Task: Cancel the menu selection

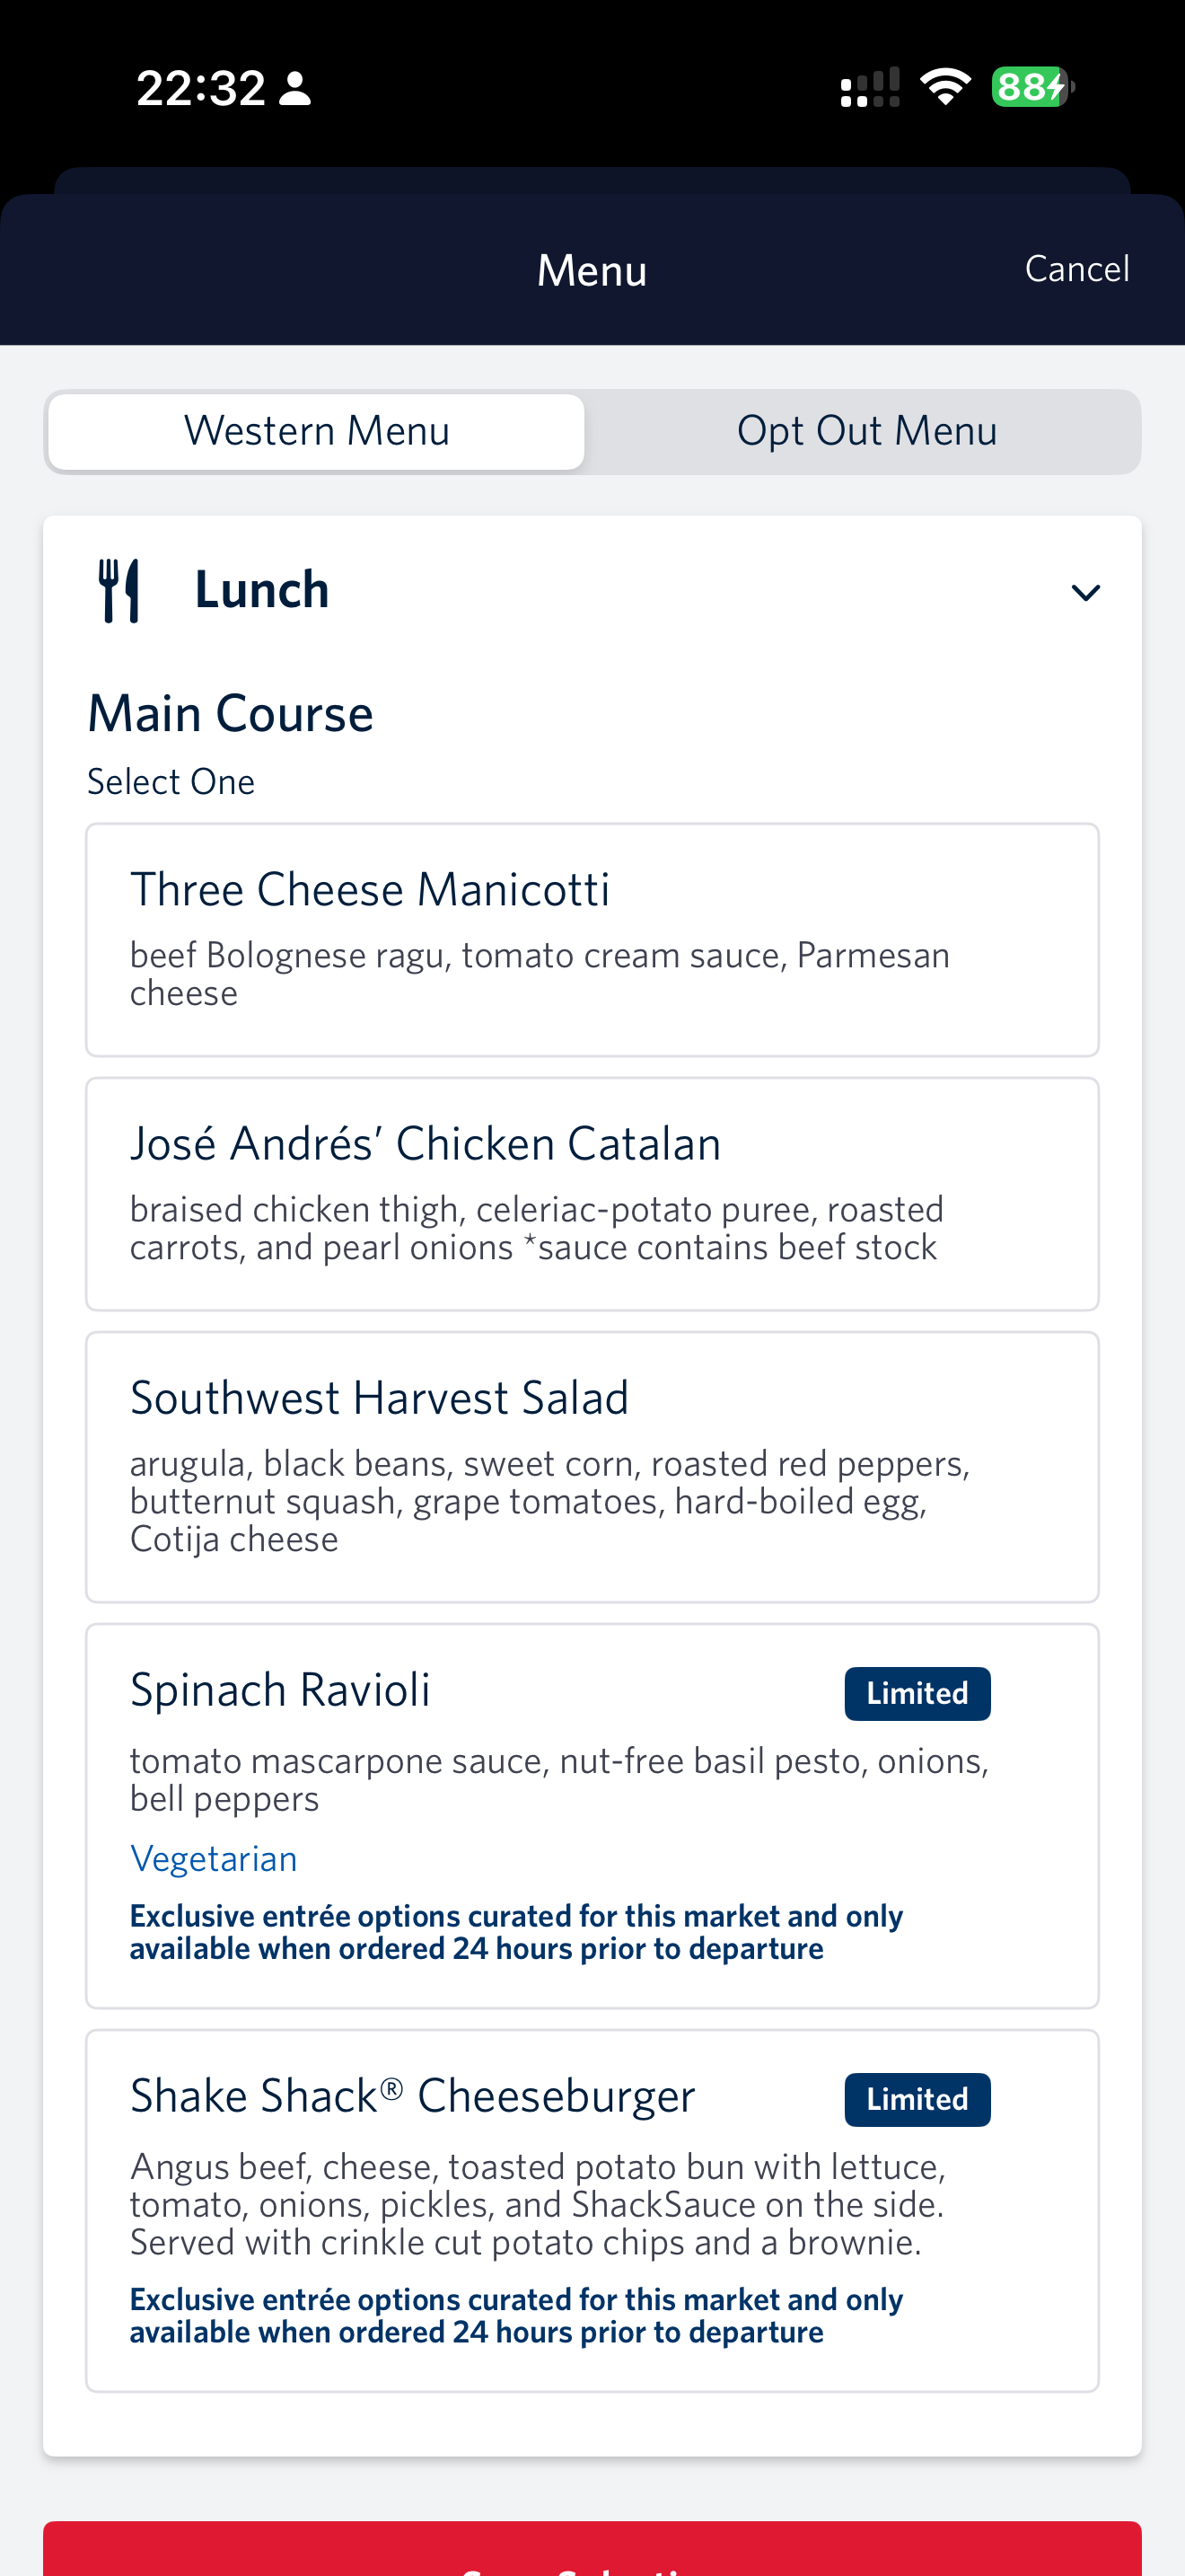Action: coord(1076,269)
